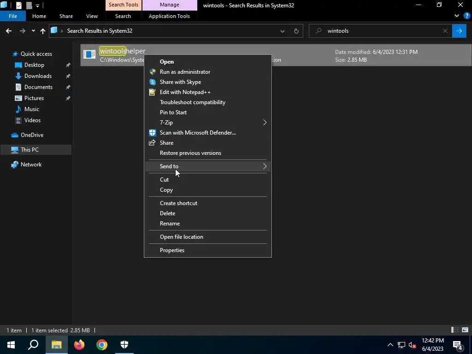Open Pictures in navigation pane
The image size is (472, 354).
tap(34, 98)
